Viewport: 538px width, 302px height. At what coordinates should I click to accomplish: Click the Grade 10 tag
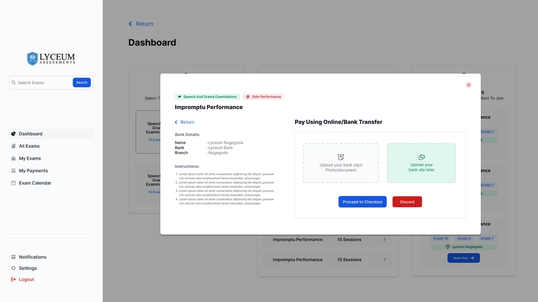[440, 239]
